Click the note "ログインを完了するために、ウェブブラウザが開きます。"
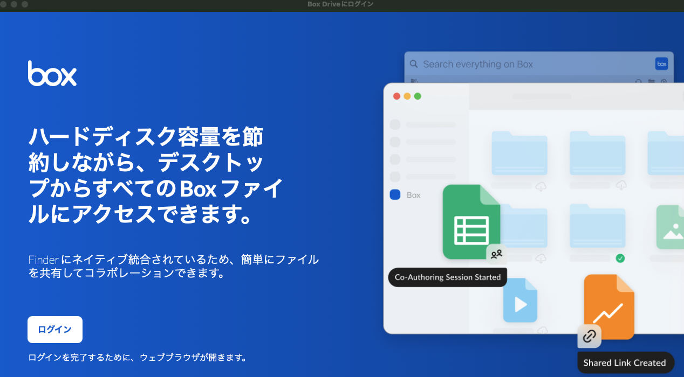 pos(139,358)
